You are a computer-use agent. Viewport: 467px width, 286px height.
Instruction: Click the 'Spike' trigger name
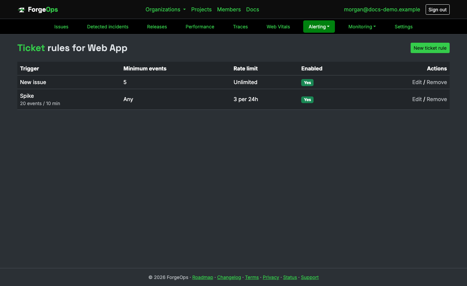tap(27, 96)
